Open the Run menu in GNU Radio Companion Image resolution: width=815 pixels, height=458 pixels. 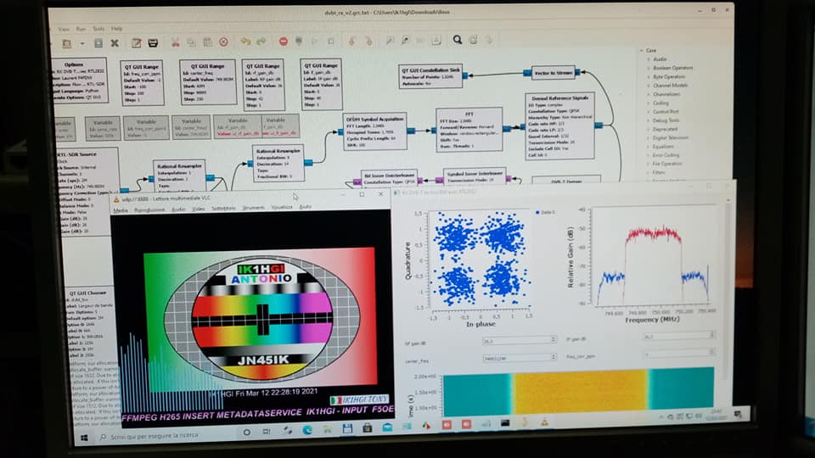[x=81, y=29]
